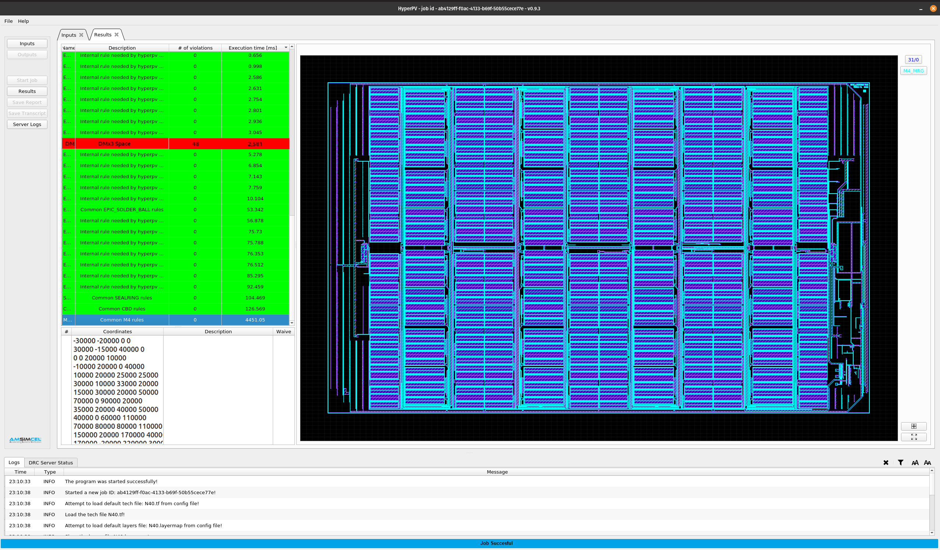940x550 pixels.
Task: Select the Common SEALRING rules row
Action: coord(175,298)
